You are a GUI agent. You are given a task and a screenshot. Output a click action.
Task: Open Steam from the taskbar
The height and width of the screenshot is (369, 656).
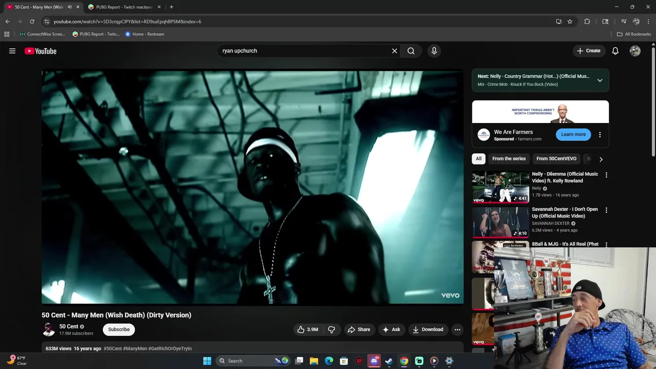(x=389, y=361)
